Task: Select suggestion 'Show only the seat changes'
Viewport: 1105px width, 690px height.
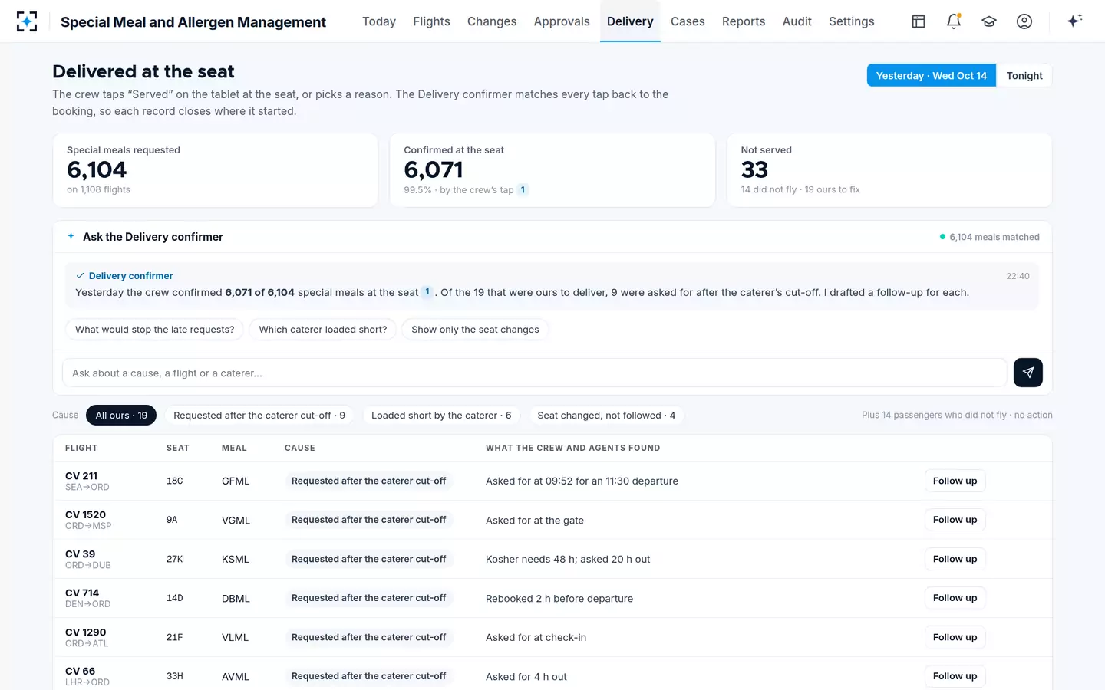Action: 475,330
